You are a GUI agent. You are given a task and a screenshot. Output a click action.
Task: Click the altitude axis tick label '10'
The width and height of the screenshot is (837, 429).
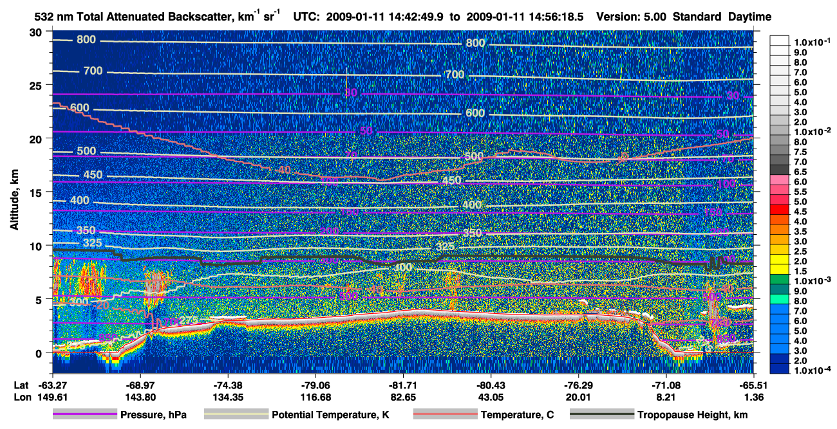pos(36,246)
